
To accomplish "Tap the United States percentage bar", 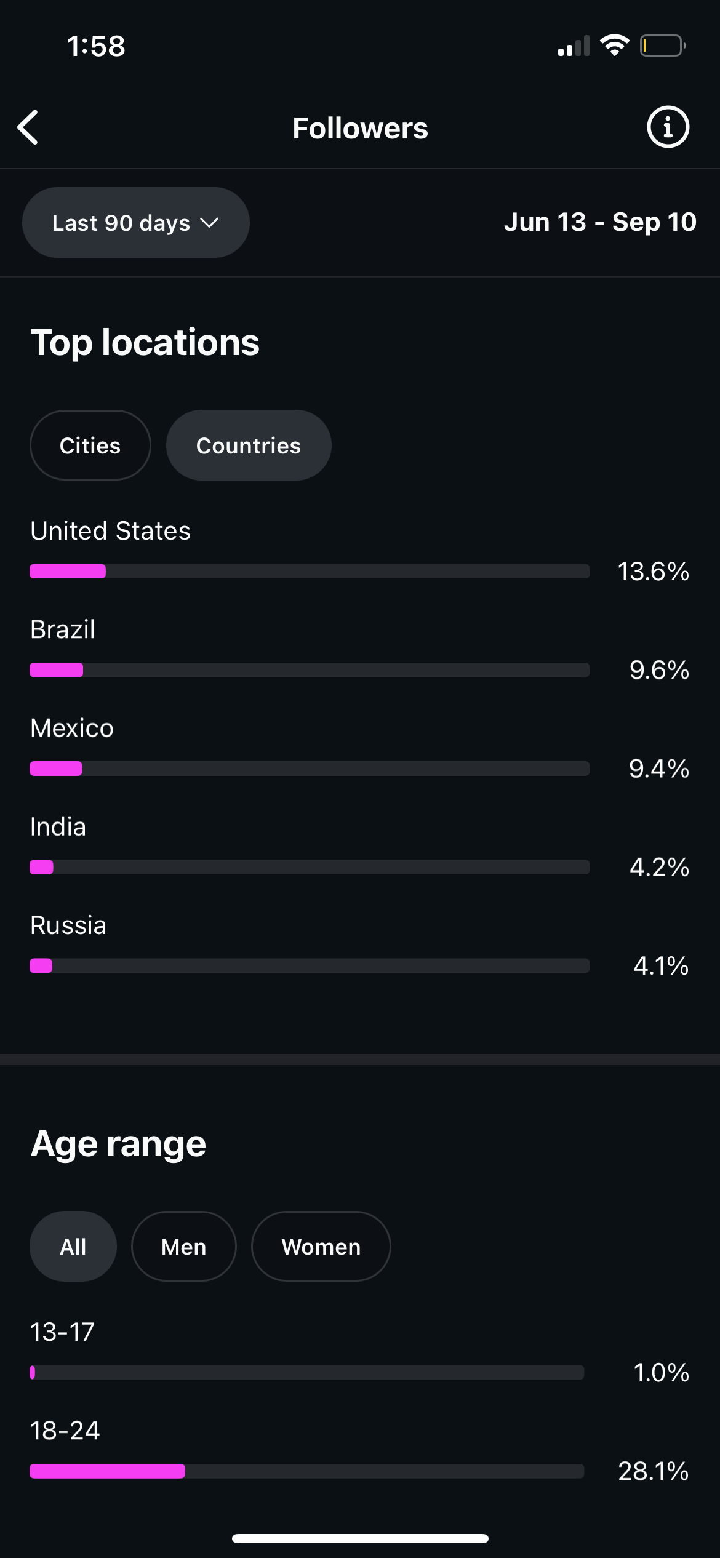I will (309, 572).
